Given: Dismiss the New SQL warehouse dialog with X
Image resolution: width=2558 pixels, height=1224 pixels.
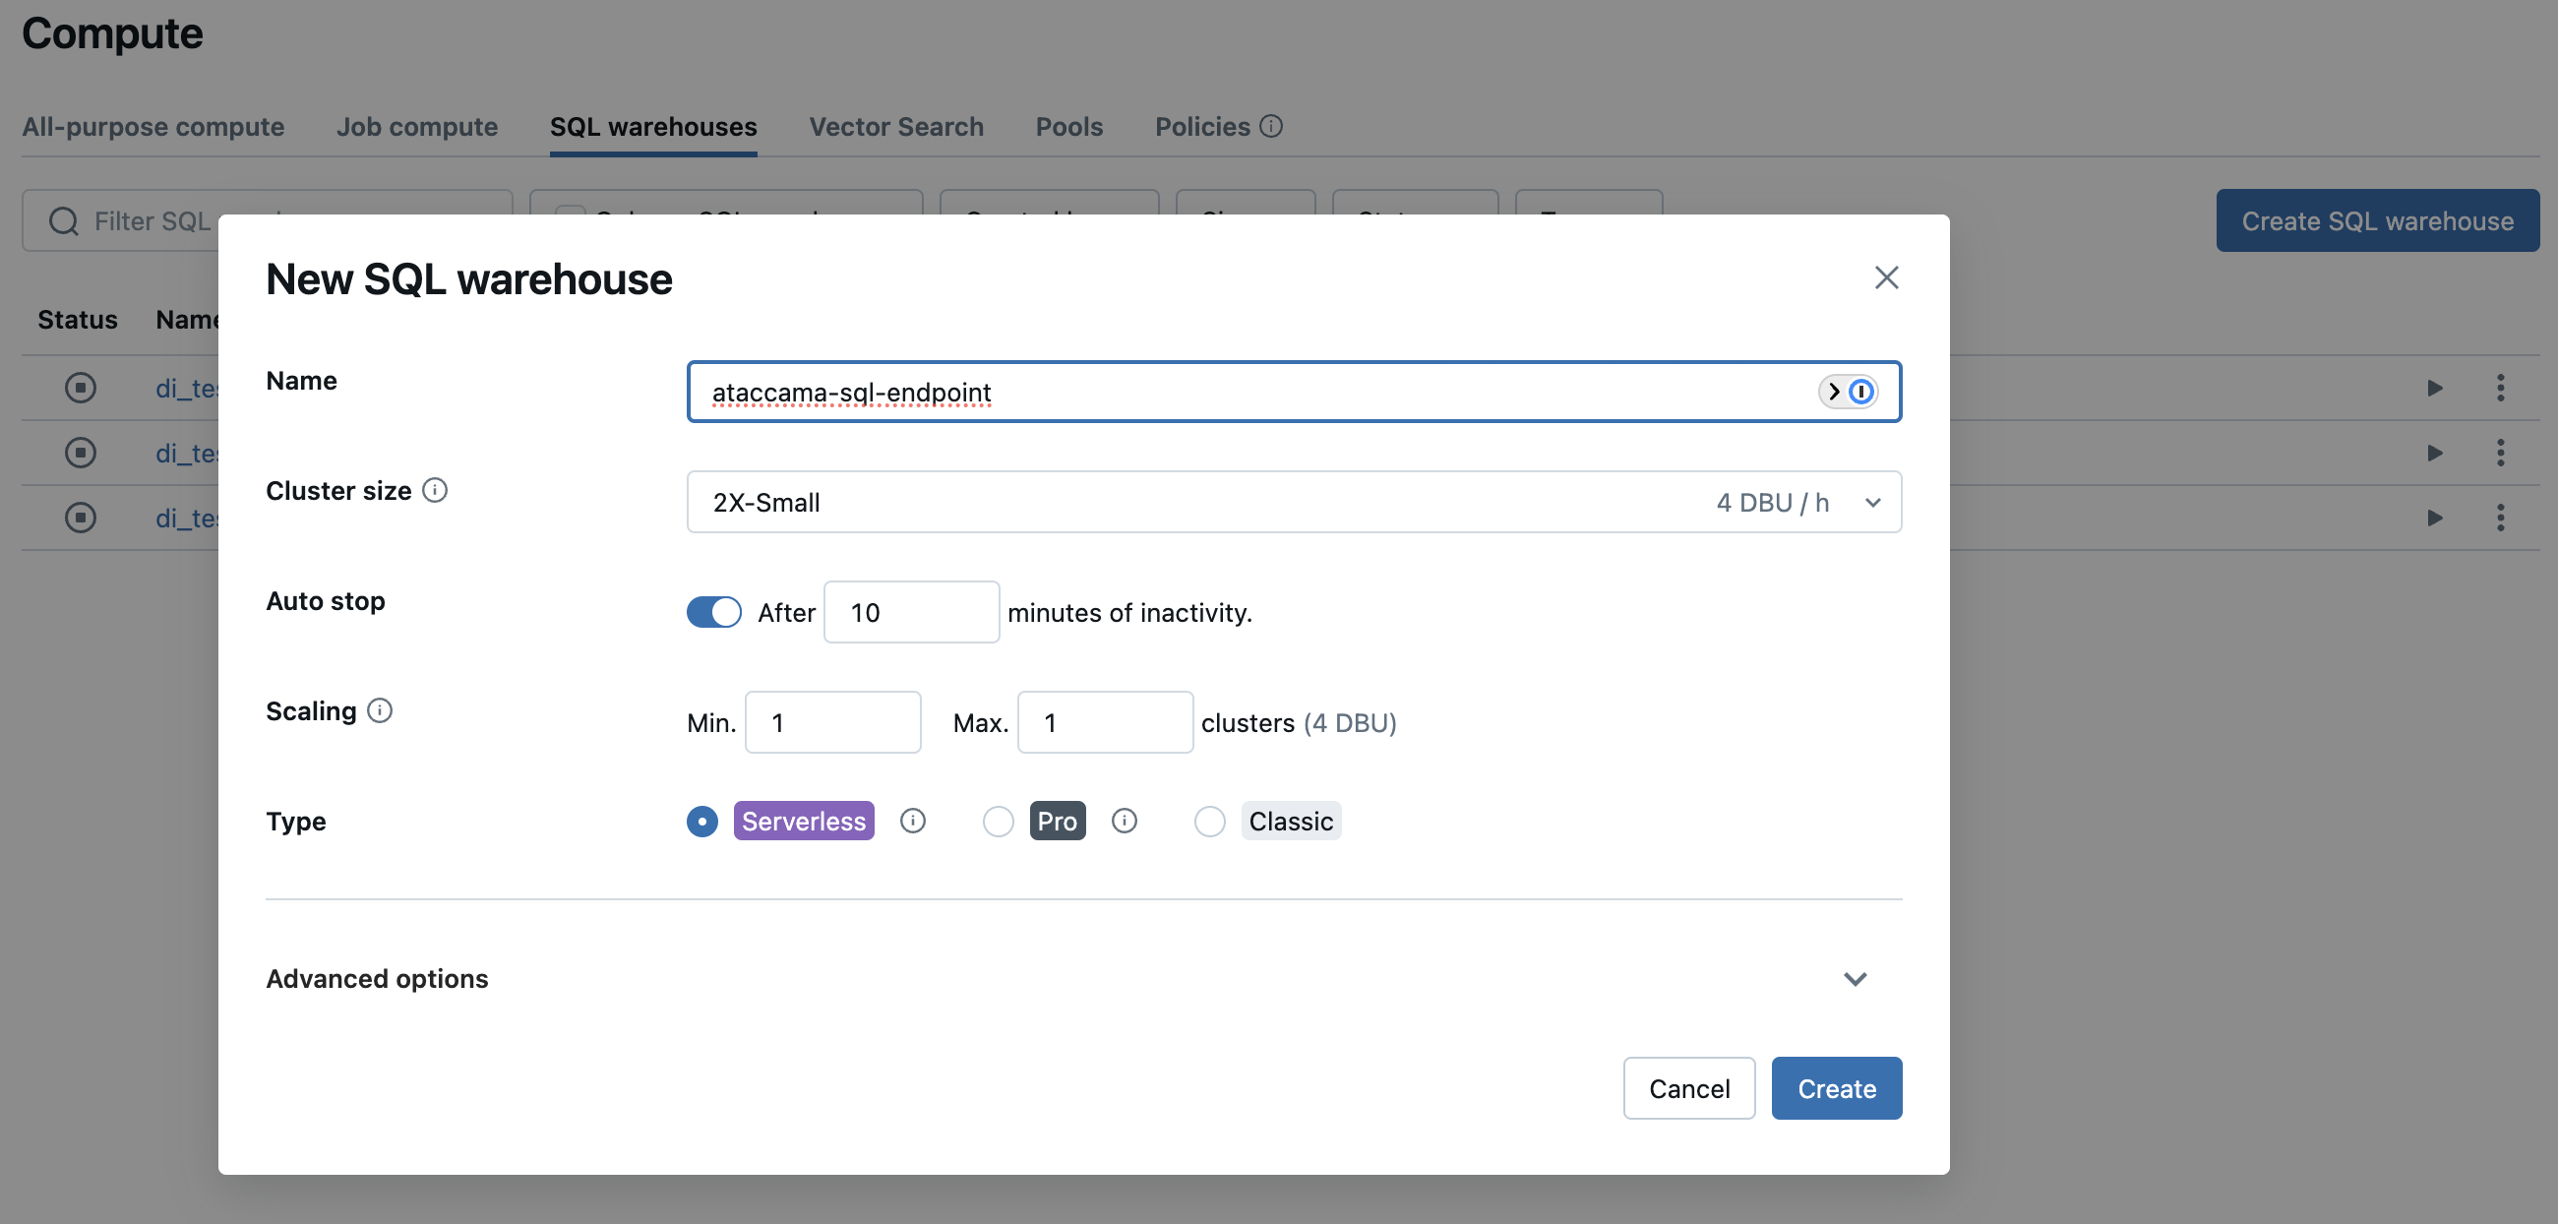Looking at the screenshot, I should [x=1887, y=276].
